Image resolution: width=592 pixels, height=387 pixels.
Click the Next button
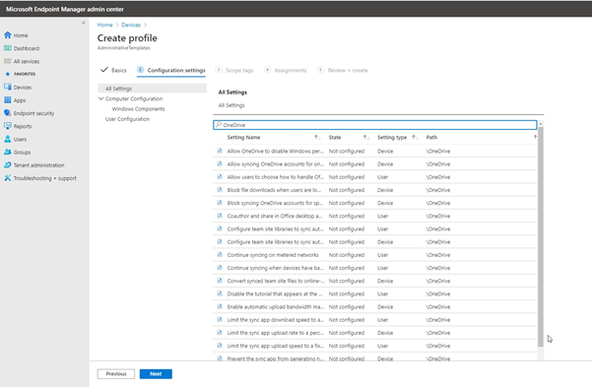click(156, 374)
